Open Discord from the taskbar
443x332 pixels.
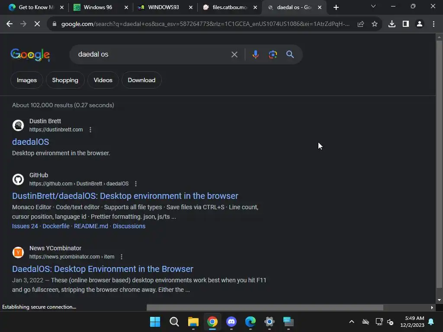point(231,322)
